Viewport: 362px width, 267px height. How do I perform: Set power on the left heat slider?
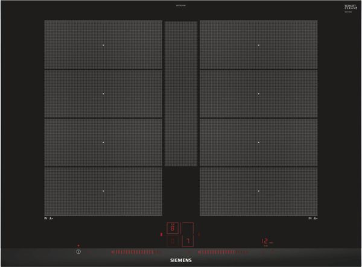129,250
